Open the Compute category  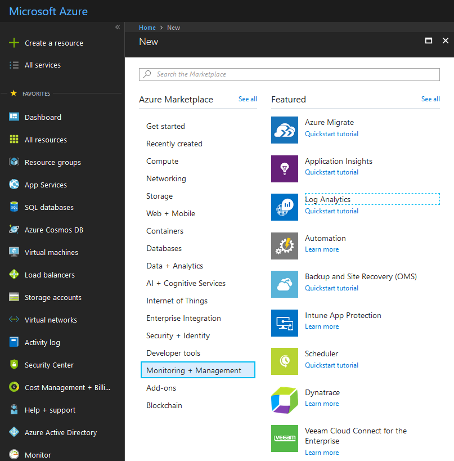(x=162, y=161)
